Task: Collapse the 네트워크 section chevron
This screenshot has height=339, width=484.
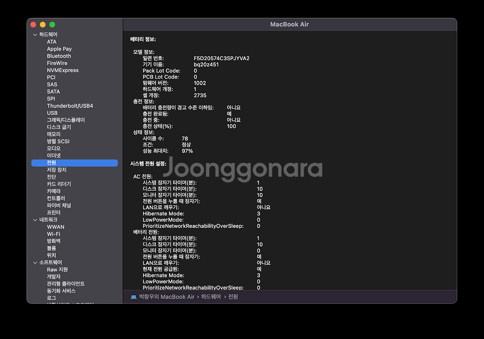Action: coord(35,220)
